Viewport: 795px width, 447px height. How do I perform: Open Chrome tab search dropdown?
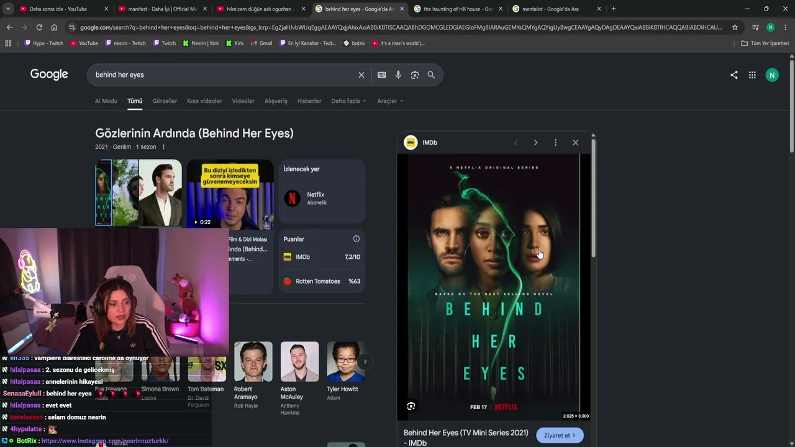point(8,9)
